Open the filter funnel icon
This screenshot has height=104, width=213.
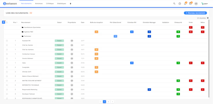click(3, 22)
